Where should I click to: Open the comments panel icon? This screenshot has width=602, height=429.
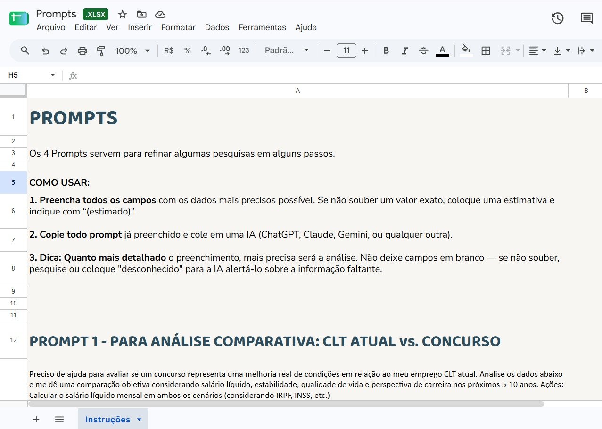coord(587,18)
